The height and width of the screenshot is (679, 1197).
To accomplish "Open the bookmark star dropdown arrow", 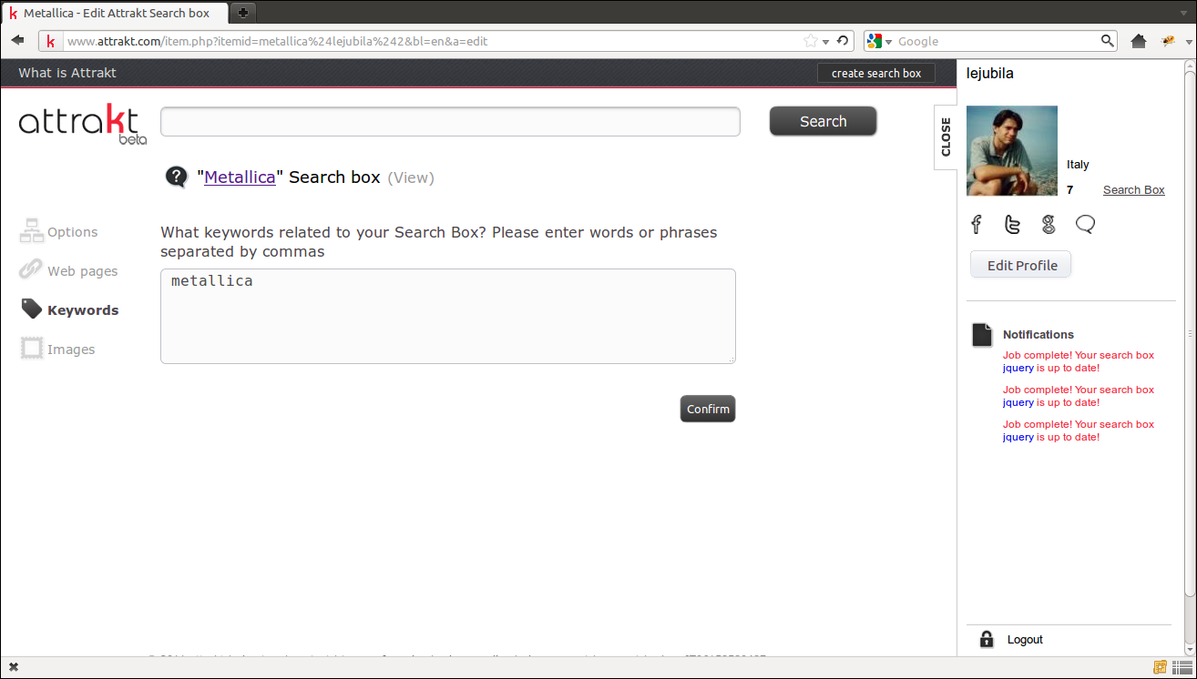I will click(825, 42).
